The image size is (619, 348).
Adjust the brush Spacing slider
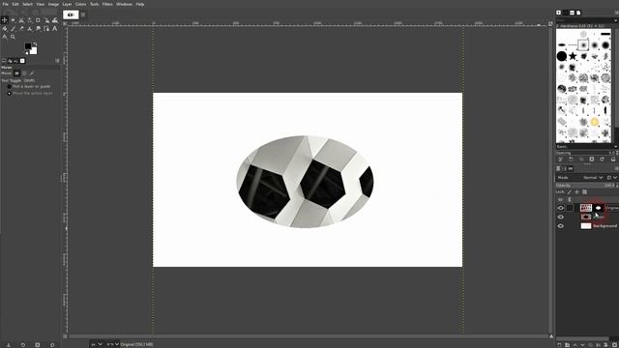[x=587, y=153]
